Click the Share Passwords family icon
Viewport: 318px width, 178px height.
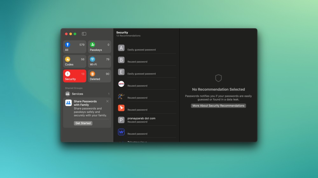[68, 103]
